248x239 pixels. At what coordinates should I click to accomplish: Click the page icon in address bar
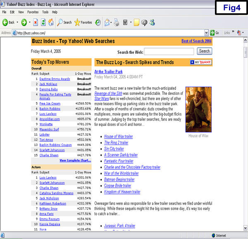(x=14, y=33)
